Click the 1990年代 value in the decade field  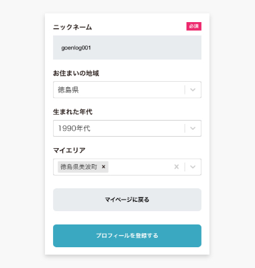point(74,129)
